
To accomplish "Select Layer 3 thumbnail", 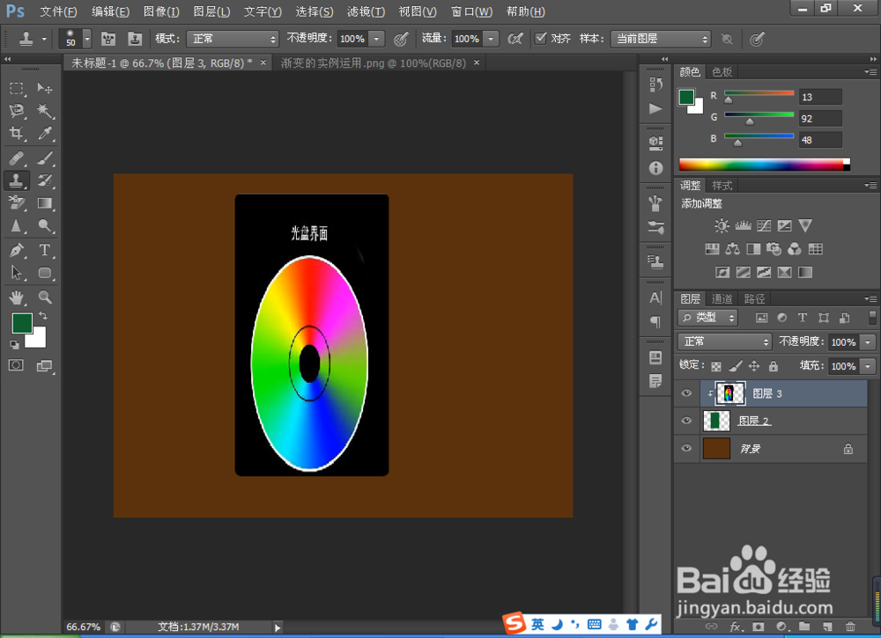I will tap(729, 393).
